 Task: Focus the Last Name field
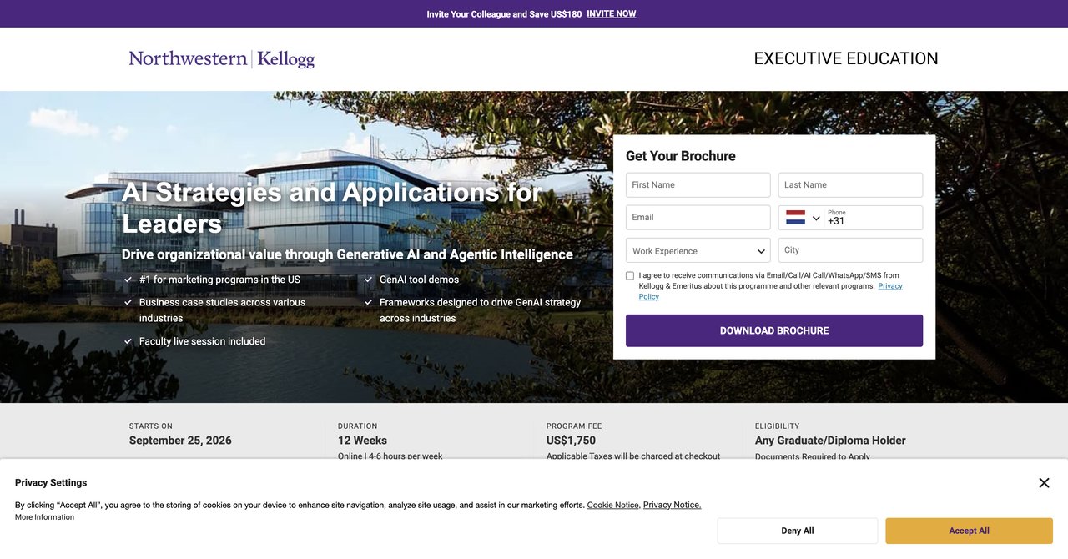click(x=850, y=184)
